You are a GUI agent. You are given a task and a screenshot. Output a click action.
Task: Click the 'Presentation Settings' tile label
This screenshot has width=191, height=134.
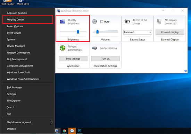click(x=105, y=66)
